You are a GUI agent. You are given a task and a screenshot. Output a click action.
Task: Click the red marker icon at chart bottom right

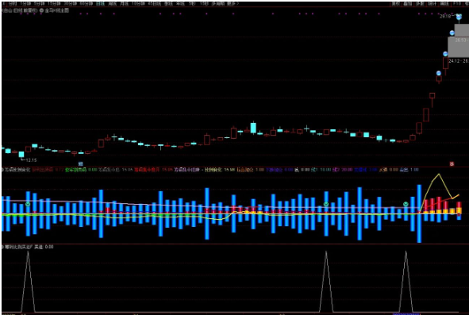click(x=452, y=164)
